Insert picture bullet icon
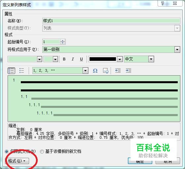This screenshot has width=185, height=169. coord(106,71)
